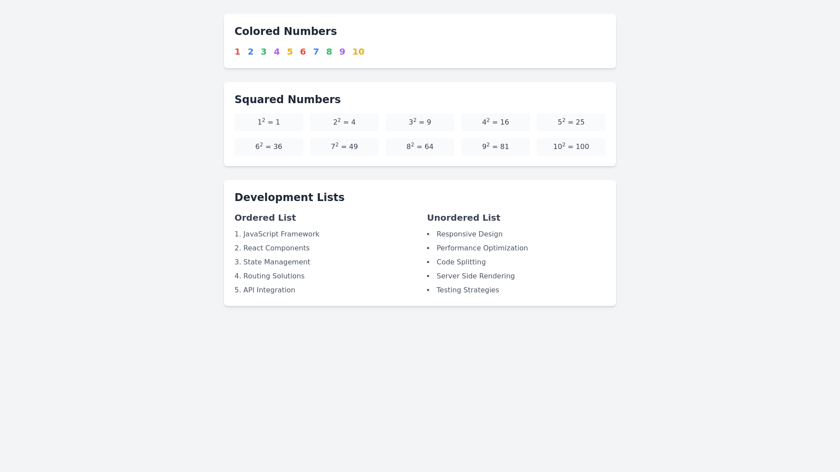Click the 6² = 36 tile
The height and width of the screenshot is (472, 840).
[x=269, y=147]
